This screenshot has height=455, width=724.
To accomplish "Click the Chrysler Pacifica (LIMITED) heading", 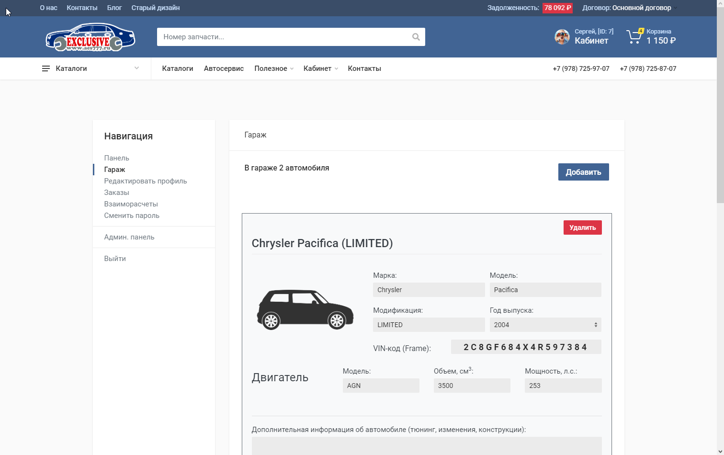I will [322, 243].
